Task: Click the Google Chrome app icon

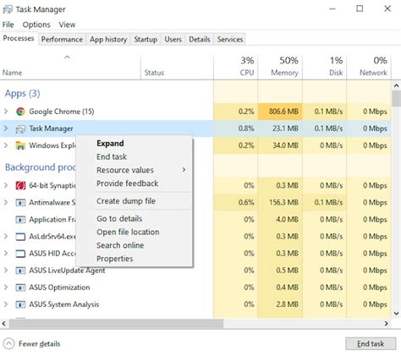Action: 20,112
